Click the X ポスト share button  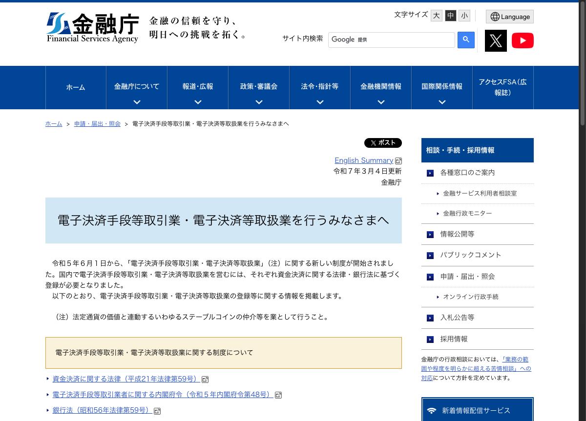pos(383,143)
